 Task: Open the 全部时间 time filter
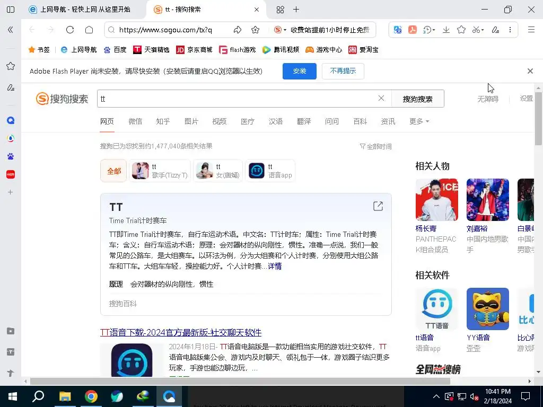[x=376, y=146]
